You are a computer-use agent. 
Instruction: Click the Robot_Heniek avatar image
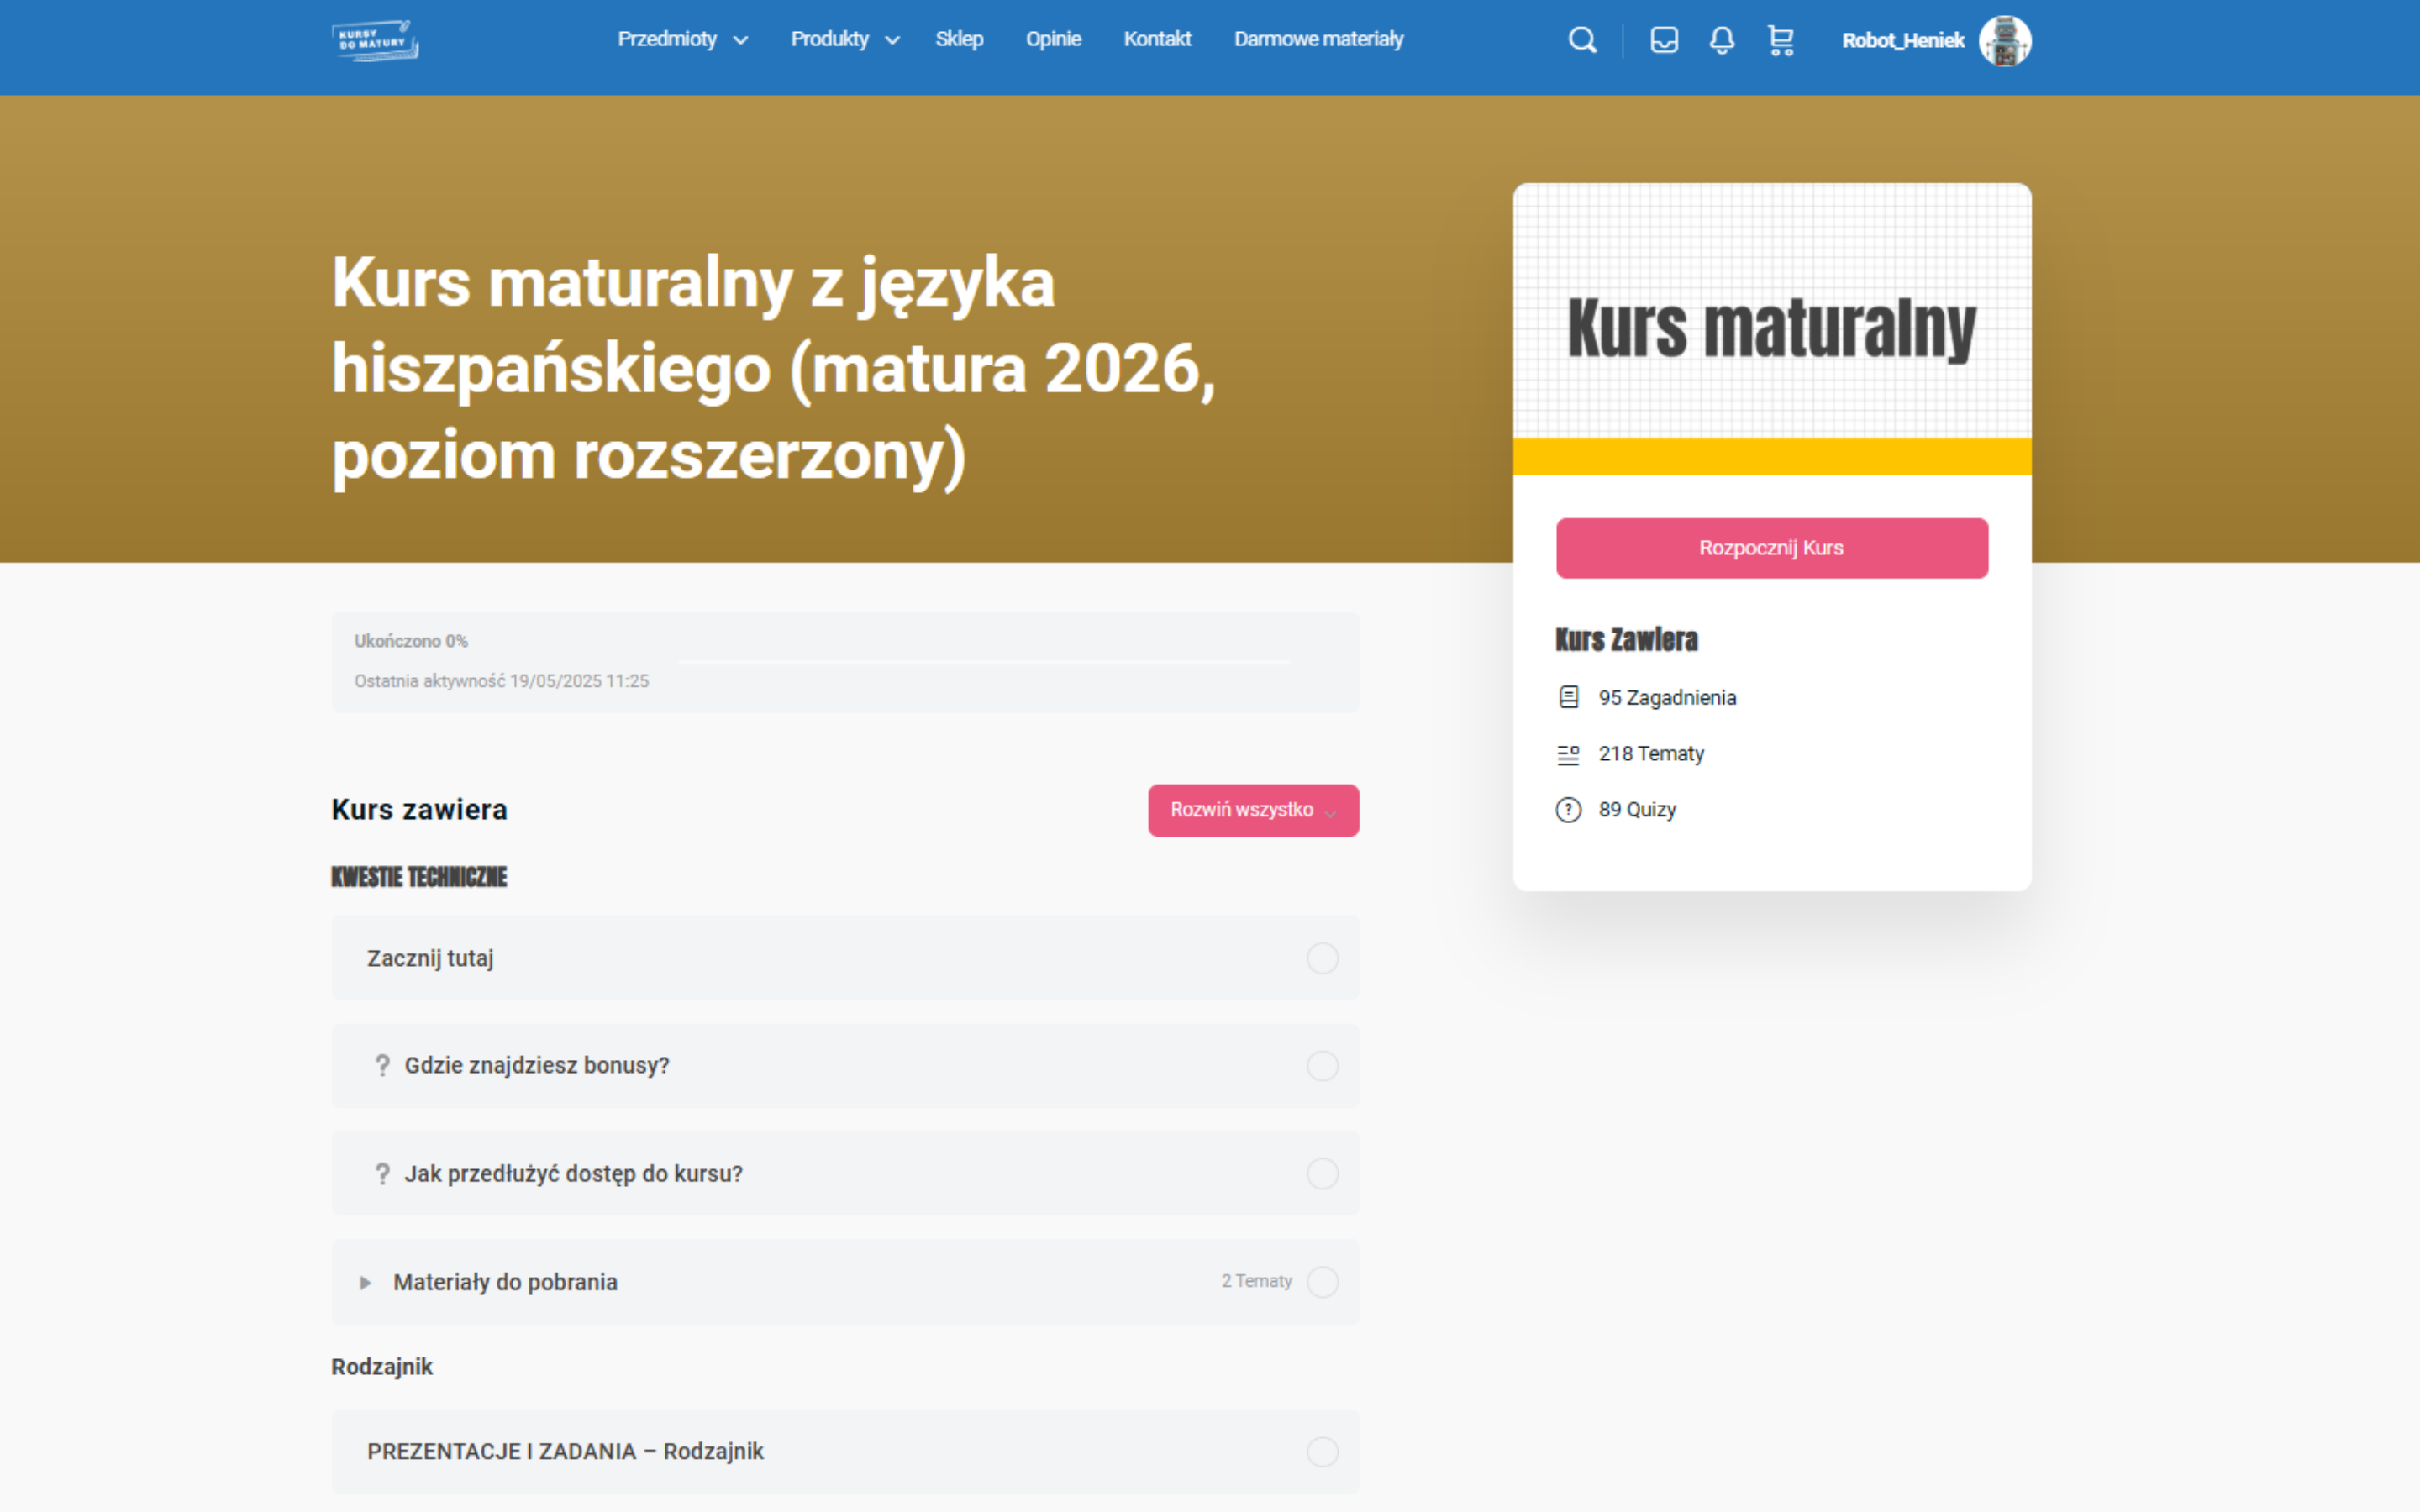[2004, 41]
